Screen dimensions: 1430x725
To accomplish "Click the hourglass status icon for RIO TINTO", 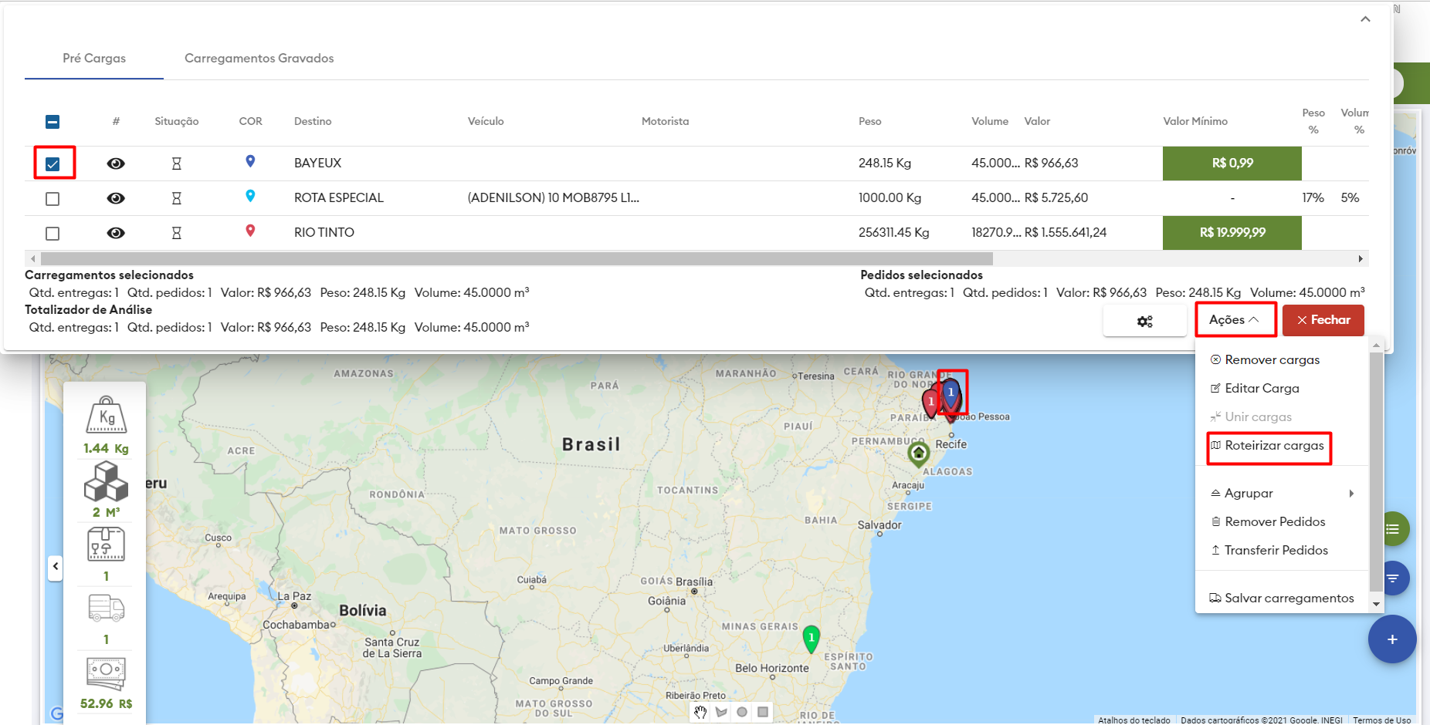I will 176,233.
